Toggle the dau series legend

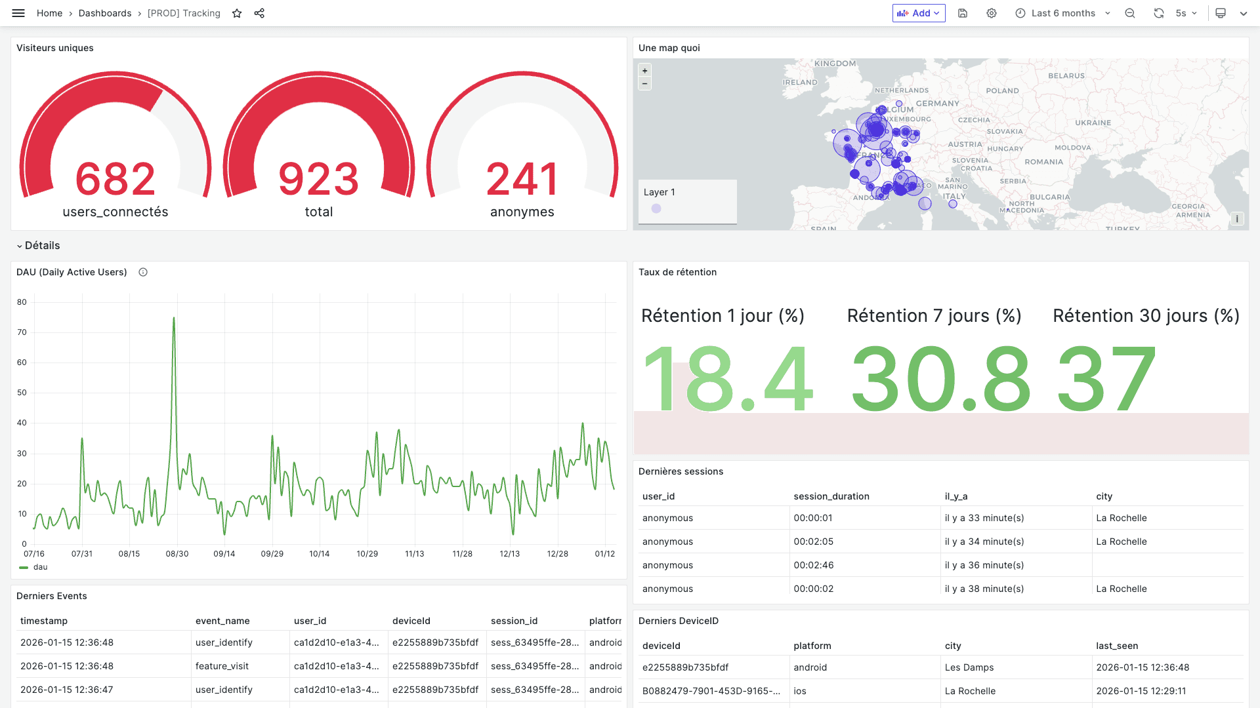click(x=40, y=567)
